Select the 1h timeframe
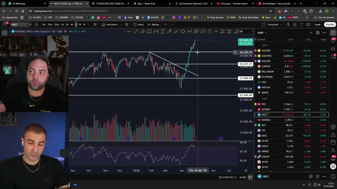This screenshot has width=337, height=189. pos(62,24)
